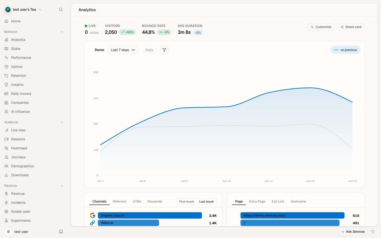
Task: Click the Insights lightbulb icon
Action: [x=6, y=85]
